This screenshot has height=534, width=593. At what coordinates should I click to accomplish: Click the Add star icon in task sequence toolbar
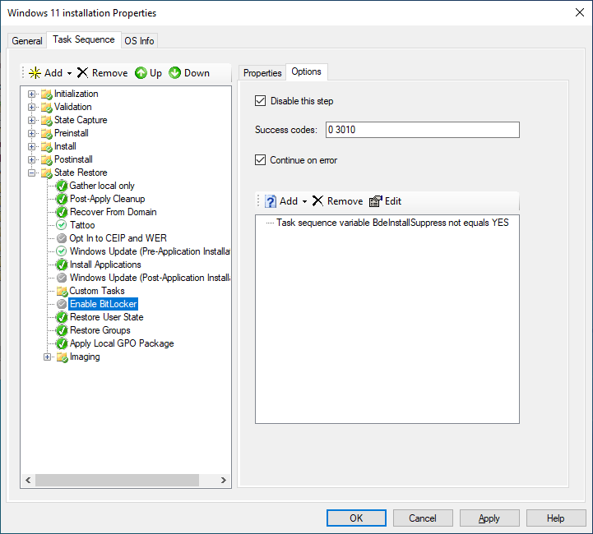click(35, 73)
